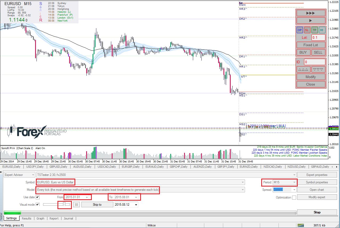Click the Close order button
340x228 pixels.
point(311,84)
